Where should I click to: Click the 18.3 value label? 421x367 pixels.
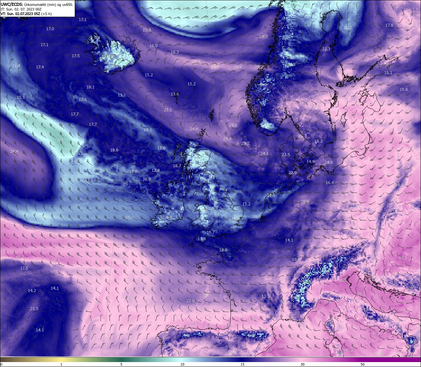tap(175, 52)
